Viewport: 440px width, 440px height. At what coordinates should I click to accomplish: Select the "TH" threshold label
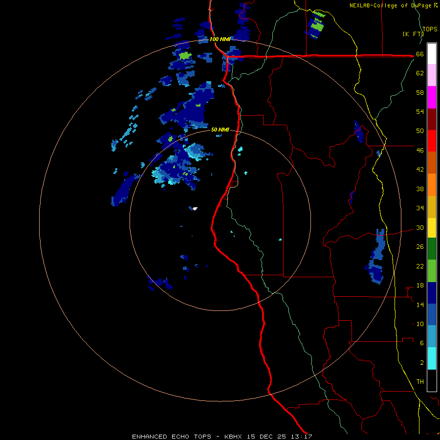pyautogui.click(x=420, y=382)
